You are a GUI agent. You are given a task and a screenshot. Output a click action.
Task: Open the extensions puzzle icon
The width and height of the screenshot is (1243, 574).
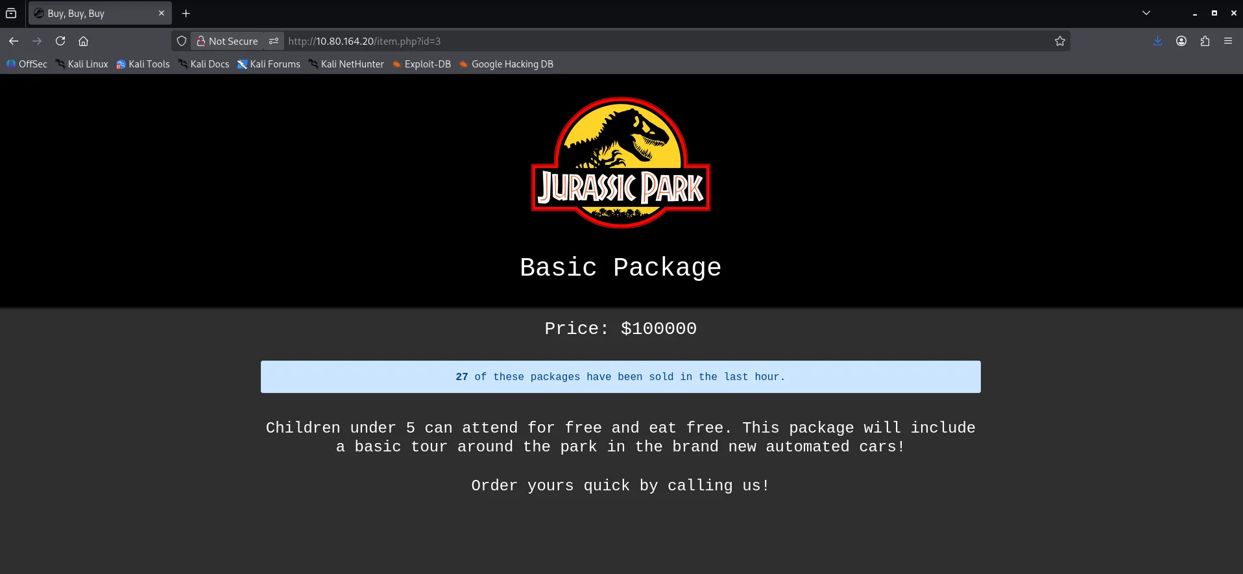(1205, 41)
